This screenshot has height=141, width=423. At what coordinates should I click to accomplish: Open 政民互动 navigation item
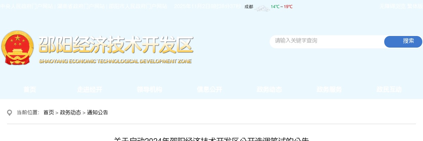[x=389, y=90]
